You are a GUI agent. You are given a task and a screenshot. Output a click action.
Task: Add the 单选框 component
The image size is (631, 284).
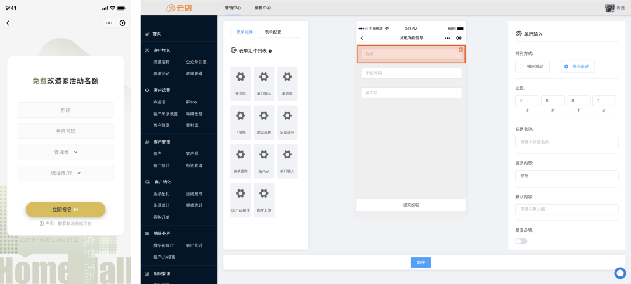coord(287,83)
